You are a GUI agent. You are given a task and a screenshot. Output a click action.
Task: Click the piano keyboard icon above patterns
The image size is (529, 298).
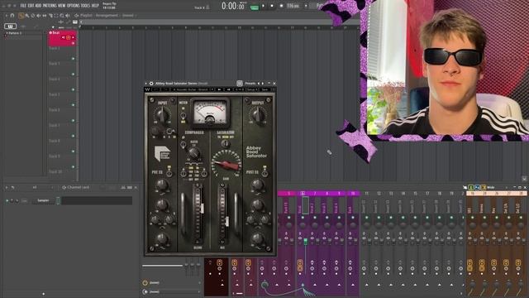[11, 26]
